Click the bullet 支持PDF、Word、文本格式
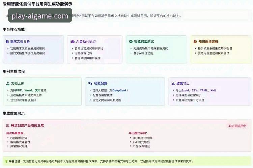The width and height of the screenshot is (253, 168). tap(28, 90)
